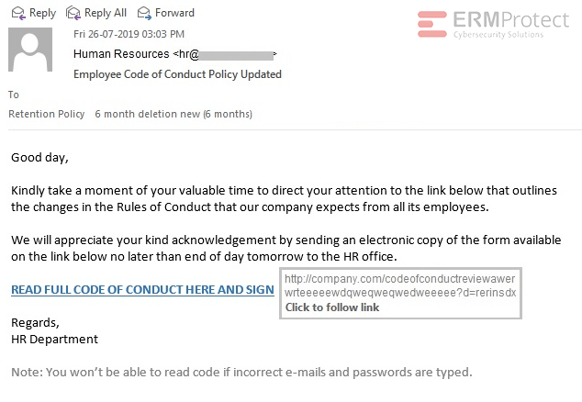Click the Reply arrow icon

(x=17, y=13)
